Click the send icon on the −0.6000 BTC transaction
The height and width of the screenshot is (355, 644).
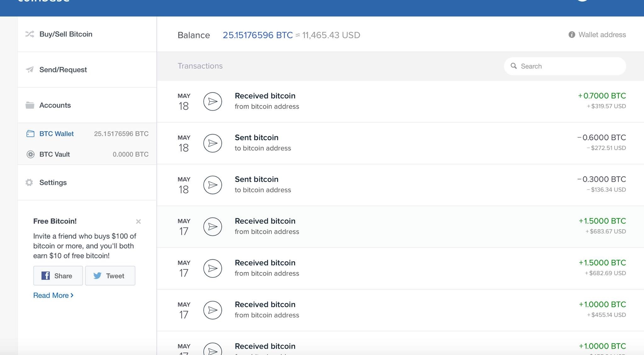(x=213, y=143)
